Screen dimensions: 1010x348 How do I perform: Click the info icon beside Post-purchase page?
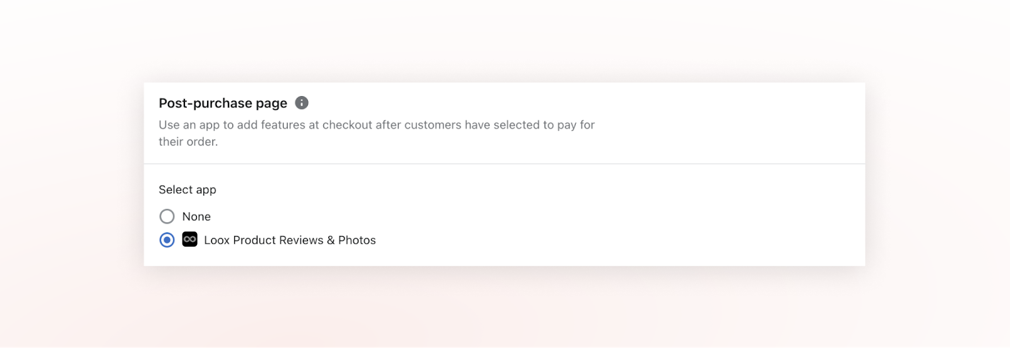(302, 103)
